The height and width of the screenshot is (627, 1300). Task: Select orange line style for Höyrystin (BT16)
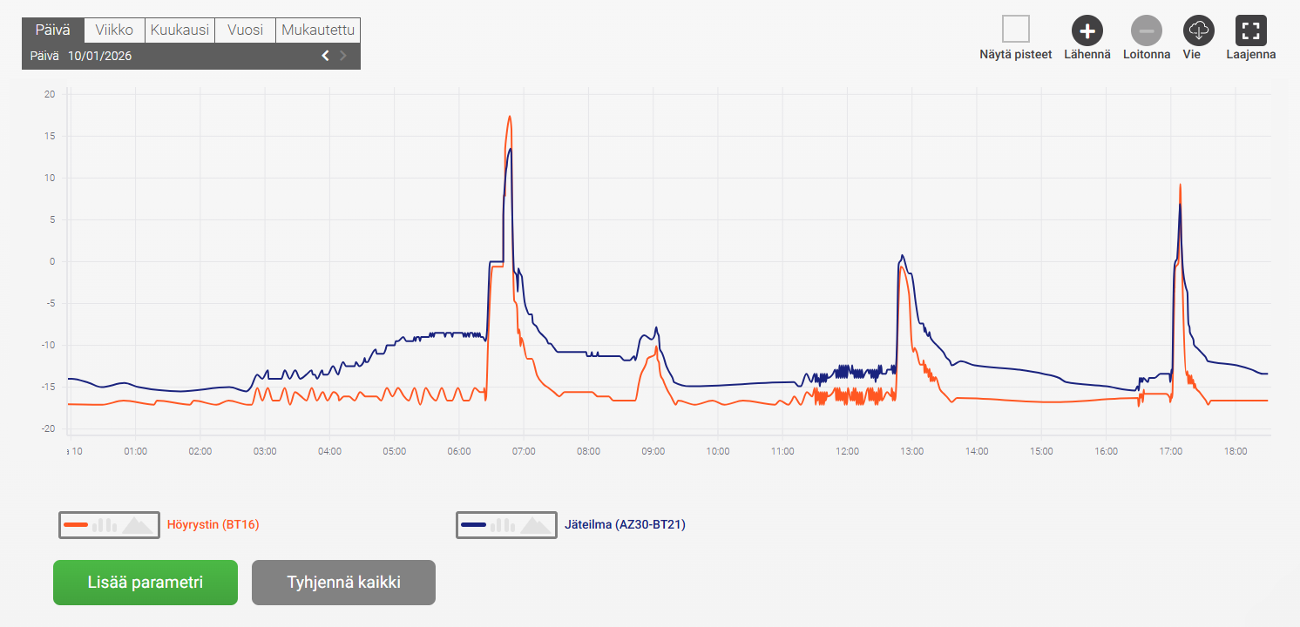pyautogui.click(x=76, y=525)
